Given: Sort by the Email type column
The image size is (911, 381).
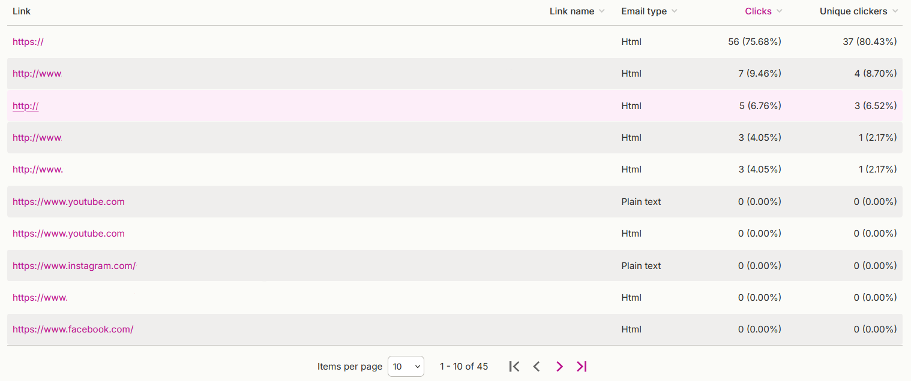Looking at the screenshot, I should tap(649, 11).
